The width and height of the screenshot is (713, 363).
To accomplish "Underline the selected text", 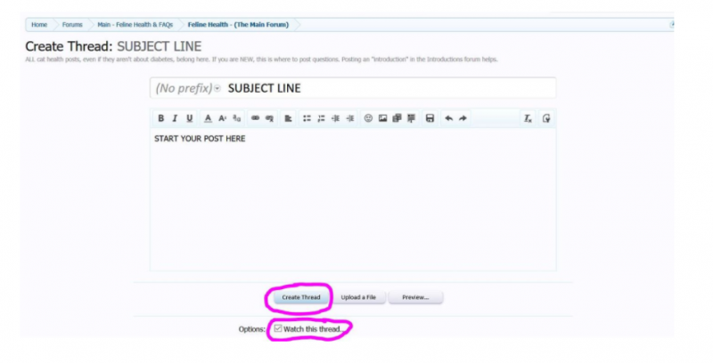I will [x=189, y=118].
